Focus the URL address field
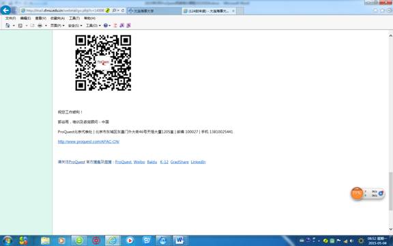Viewport: 393px width, 246px height. (x=65, y=10)
